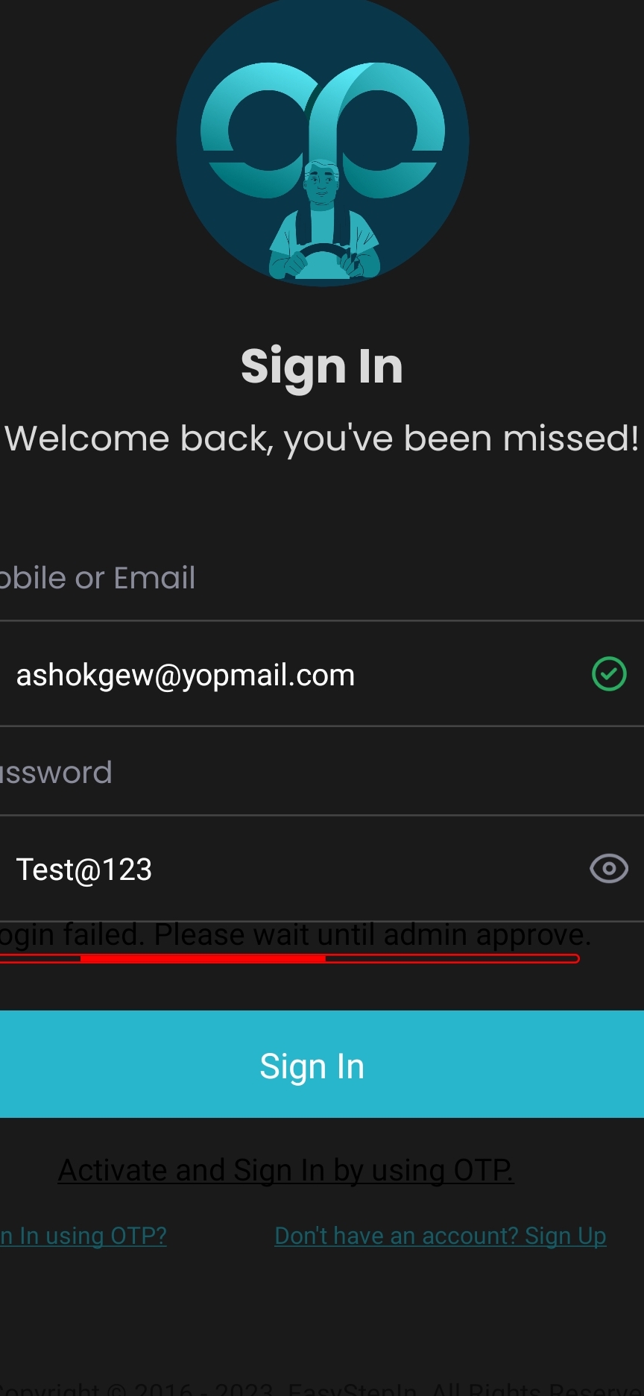The height and width of the screenshot is (1396, 644).
Task: Click the red progress bar under the error
Action: (289, 958)
